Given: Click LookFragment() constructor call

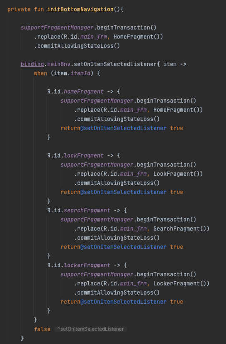Looking at the screenshot, I should (x=177, y=174).
